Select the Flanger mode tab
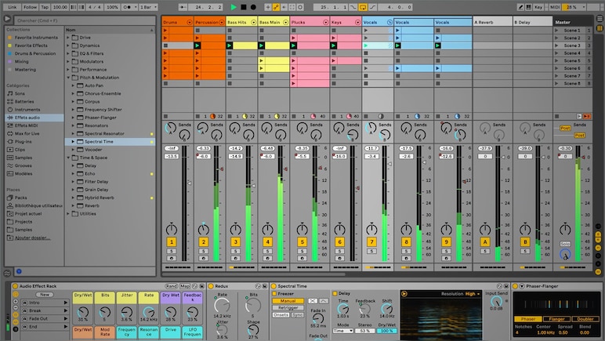The width and height of the screenshot is (605, 341). coord(556,319)
